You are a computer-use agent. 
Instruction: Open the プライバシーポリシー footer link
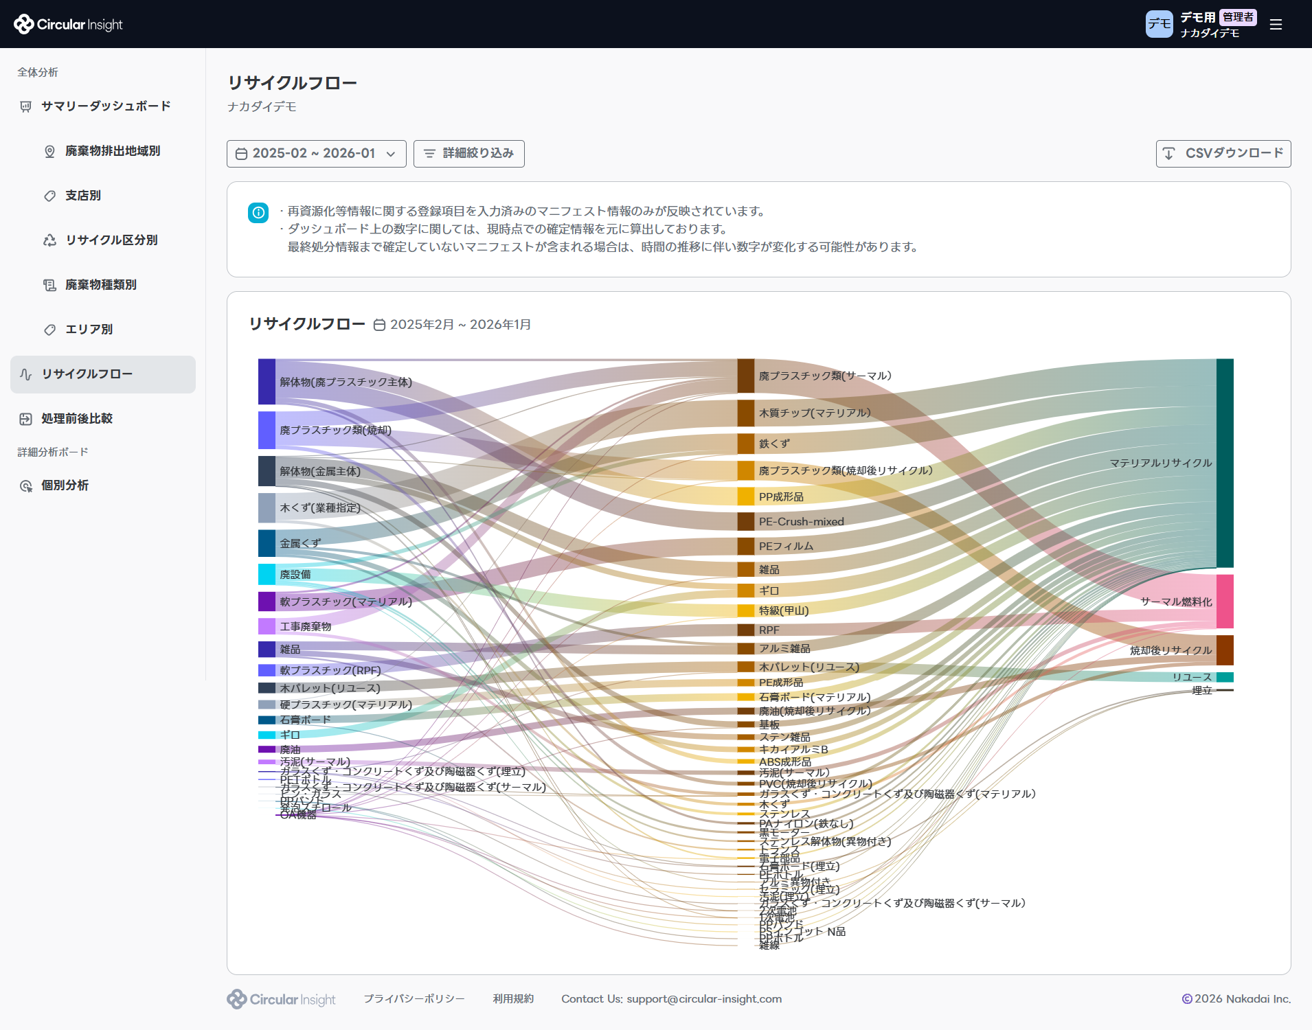414,999
